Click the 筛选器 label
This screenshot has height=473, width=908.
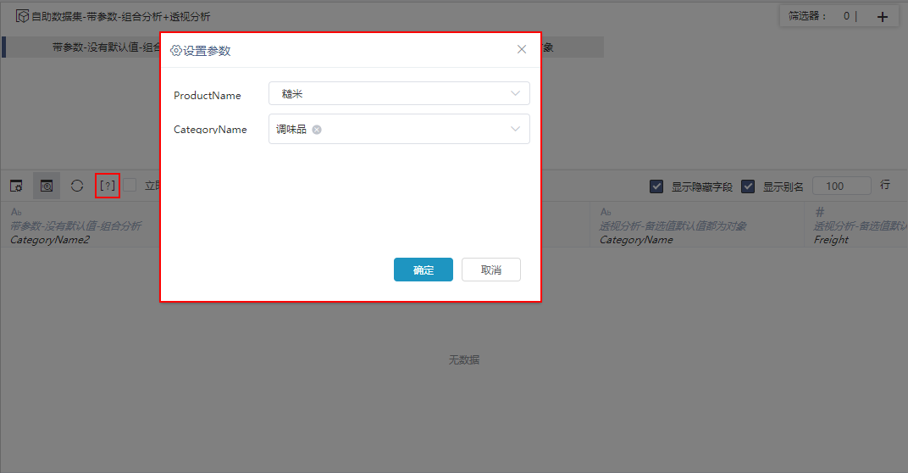(x=807, y=16)
